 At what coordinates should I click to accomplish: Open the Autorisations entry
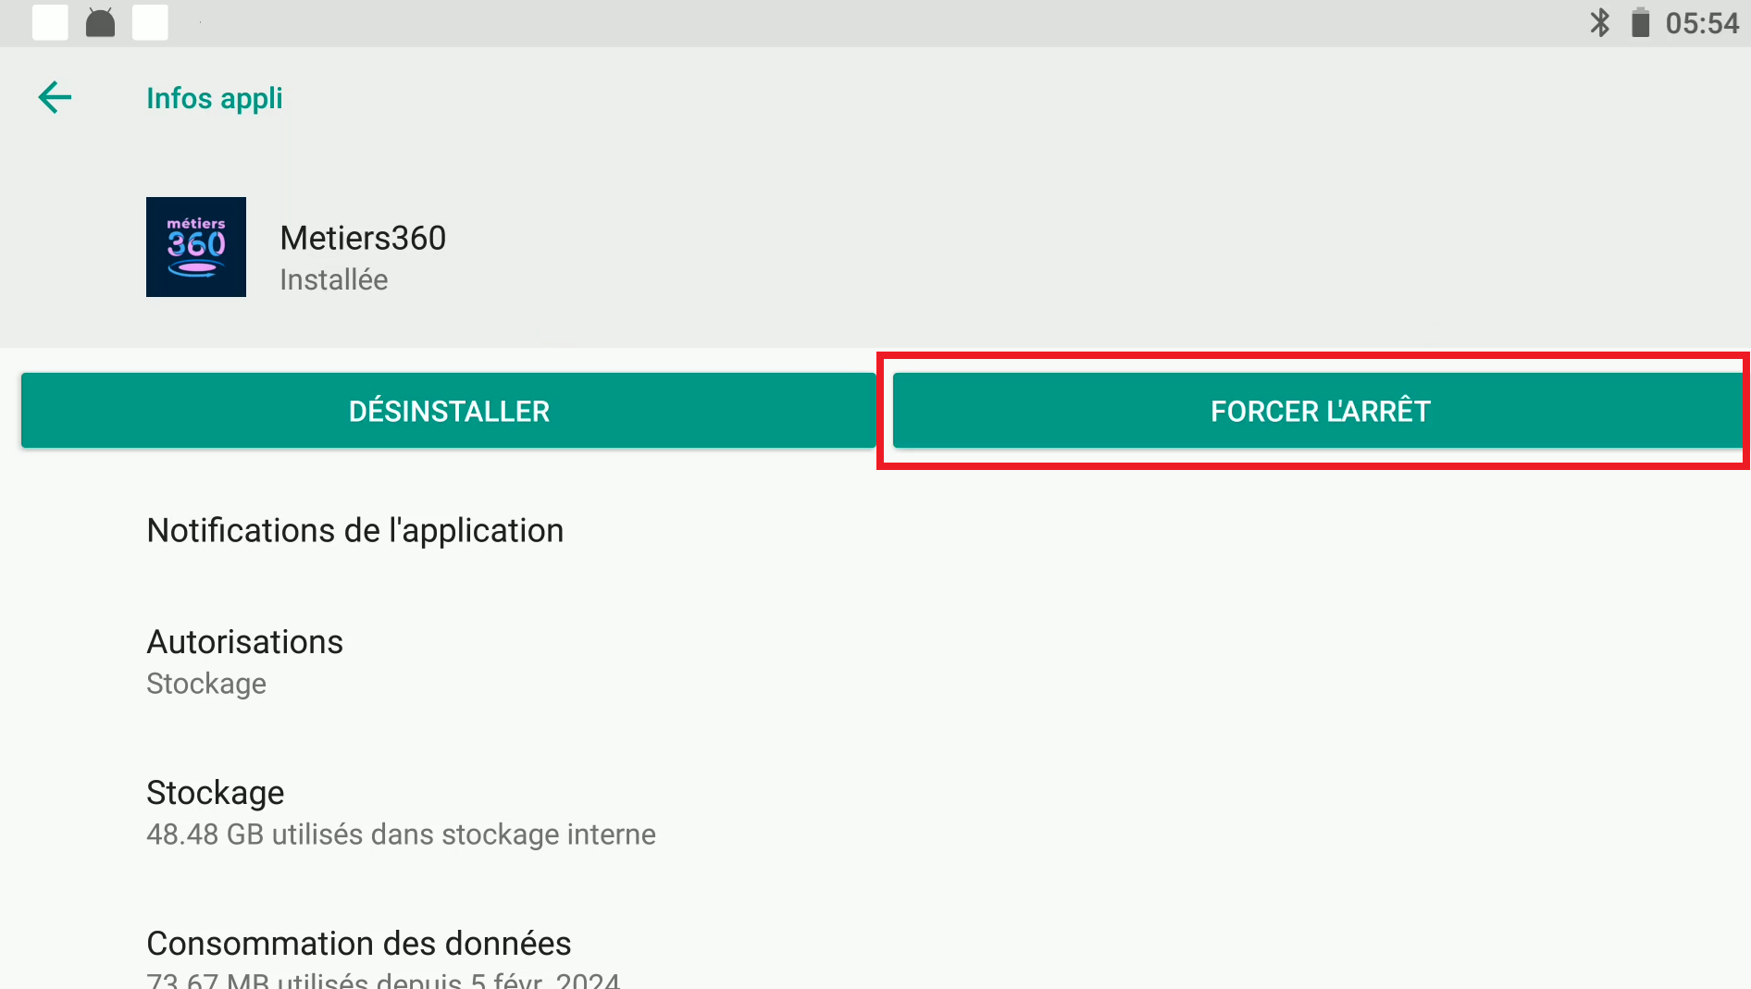875,661
